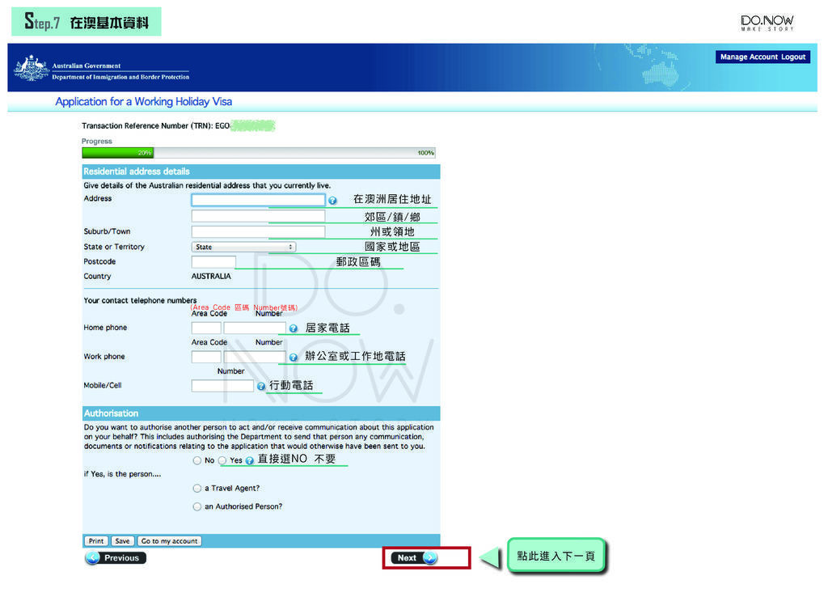Click the AUSTRALIA country value
This screenshot has height=593, width=828.
(x=211, y=277)
